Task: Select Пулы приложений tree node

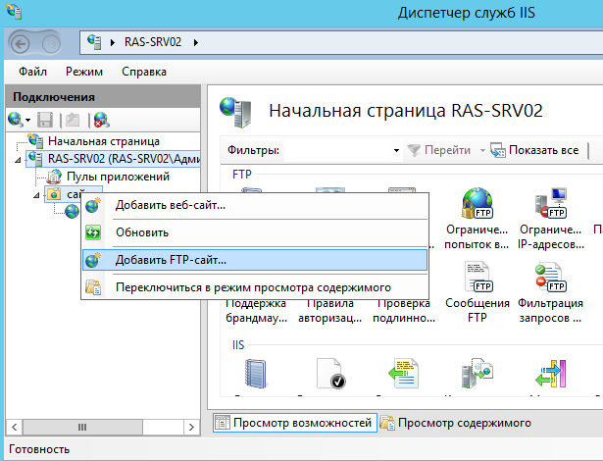Action: coord(118,177)
